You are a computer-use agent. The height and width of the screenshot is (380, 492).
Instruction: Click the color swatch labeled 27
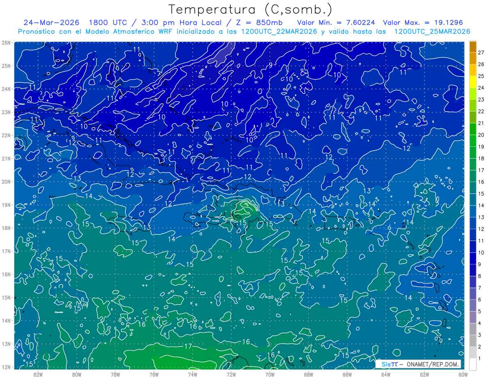pyautogui.click(x=473, y=47)
